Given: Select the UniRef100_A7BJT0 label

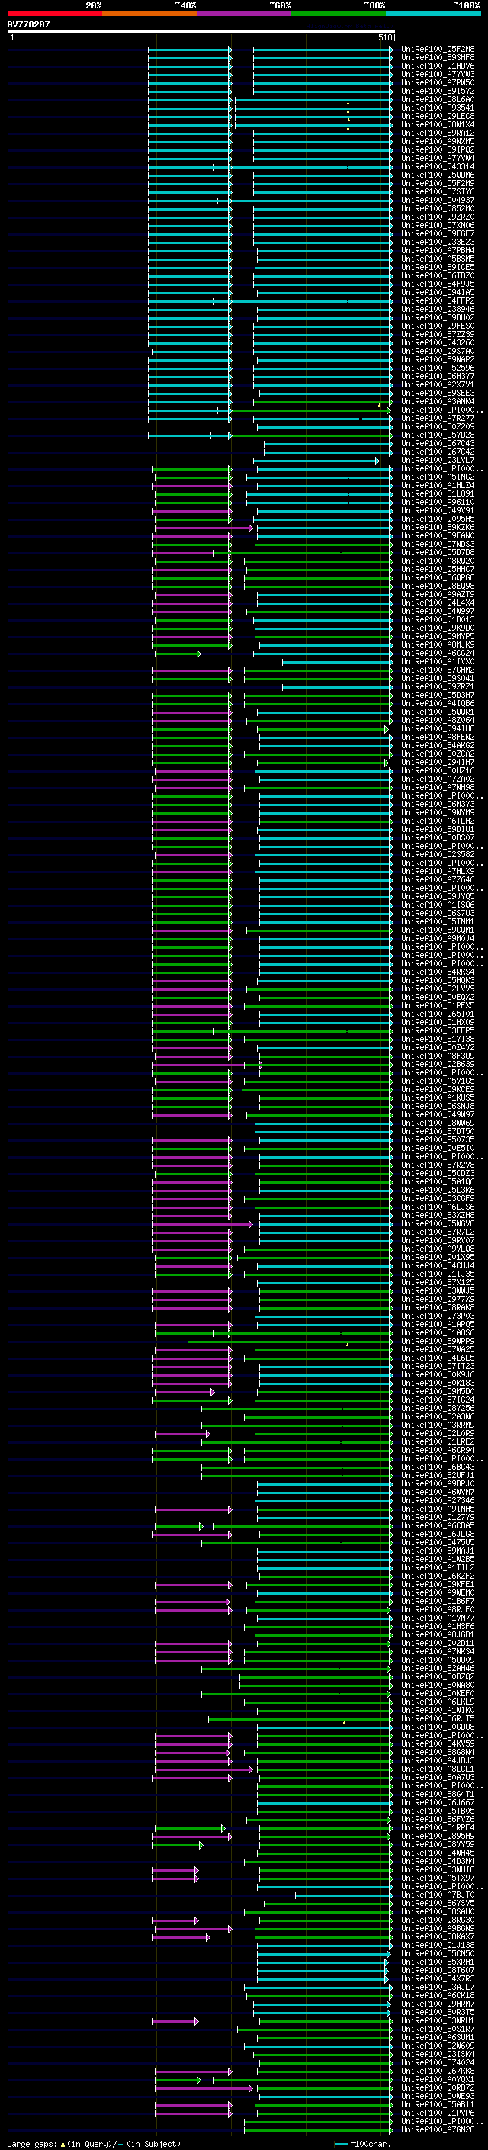Looking at the screenshot, I should (438, 1895).
